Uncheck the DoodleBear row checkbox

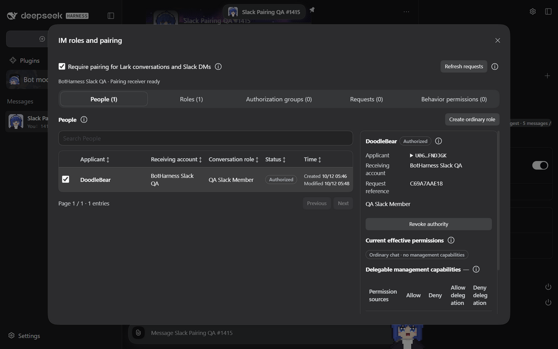(66, 179)
